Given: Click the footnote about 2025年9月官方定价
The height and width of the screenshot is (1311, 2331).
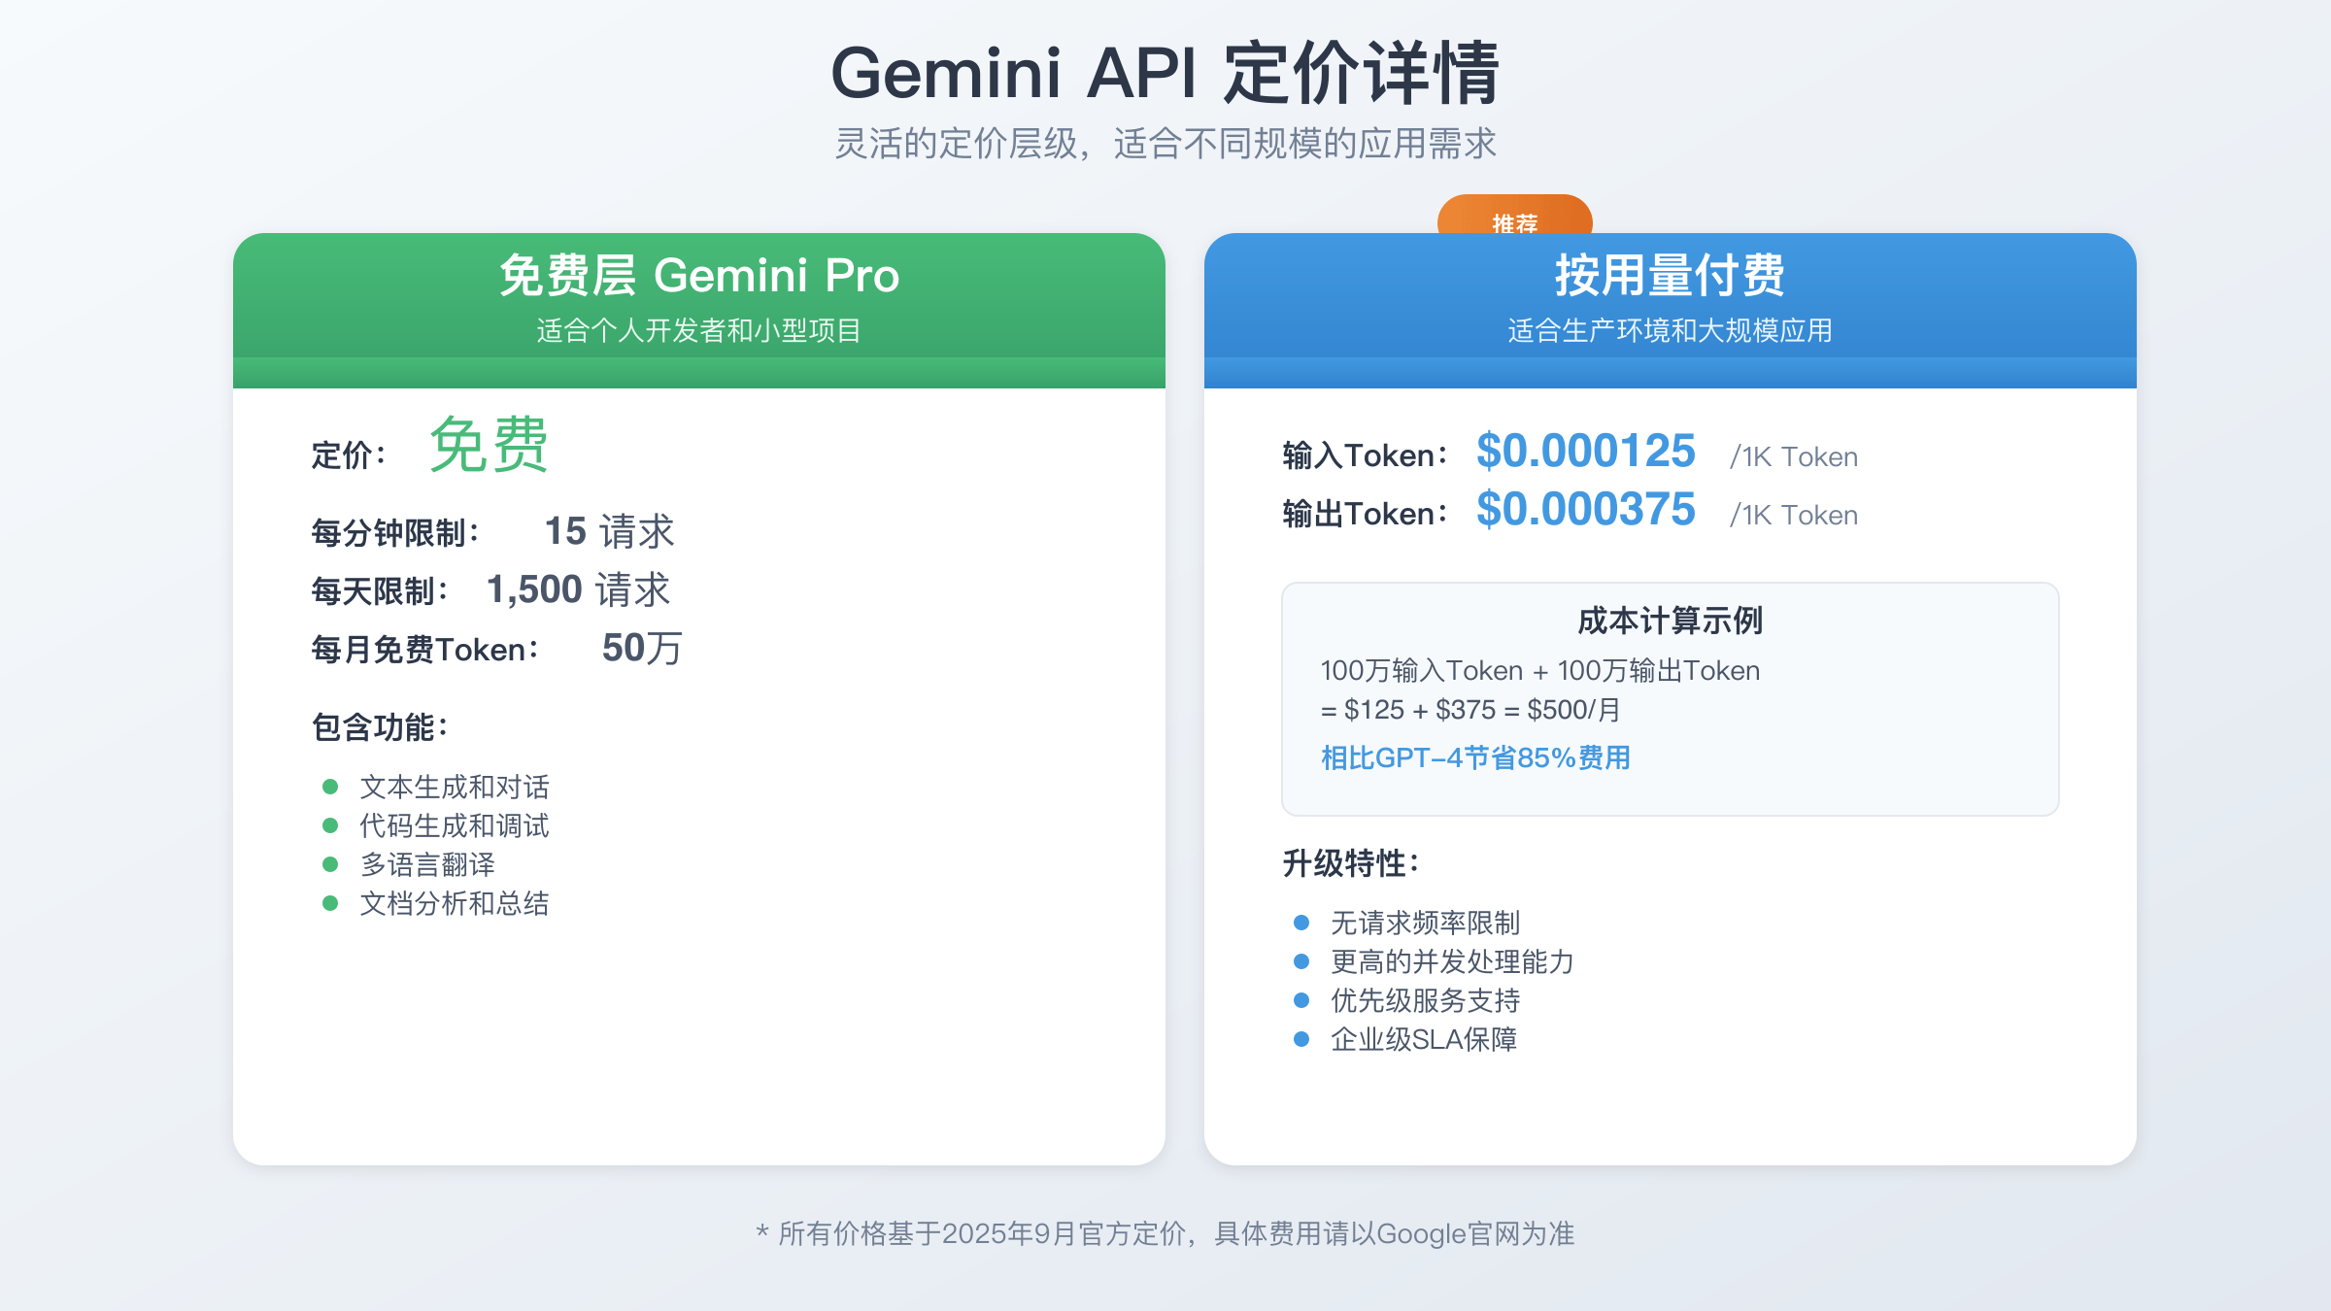Looking at the screenshot, I should tap(1165, 1233).
